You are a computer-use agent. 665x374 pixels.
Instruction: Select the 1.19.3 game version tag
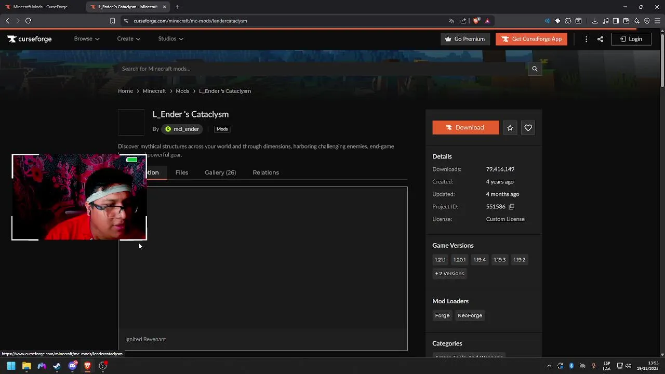(x=500, y=260)
